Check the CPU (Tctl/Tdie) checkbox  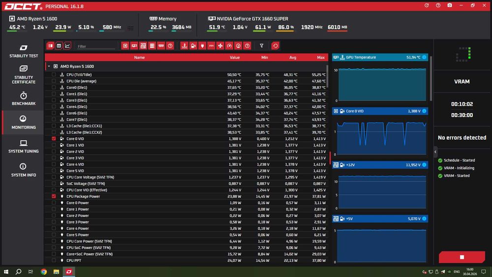(x=54, y=75)
